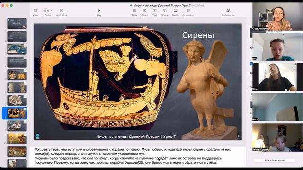This screenshot has height=170, width=303.
Task: Click the green full-screen window button
Action: point(11,5)
